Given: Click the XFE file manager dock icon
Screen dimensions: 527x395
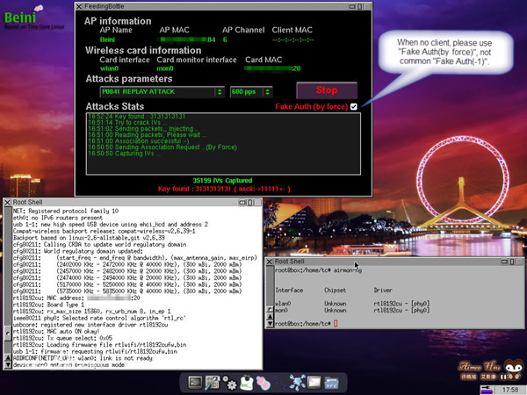Looking at the screenshot, I should [332, 382].
